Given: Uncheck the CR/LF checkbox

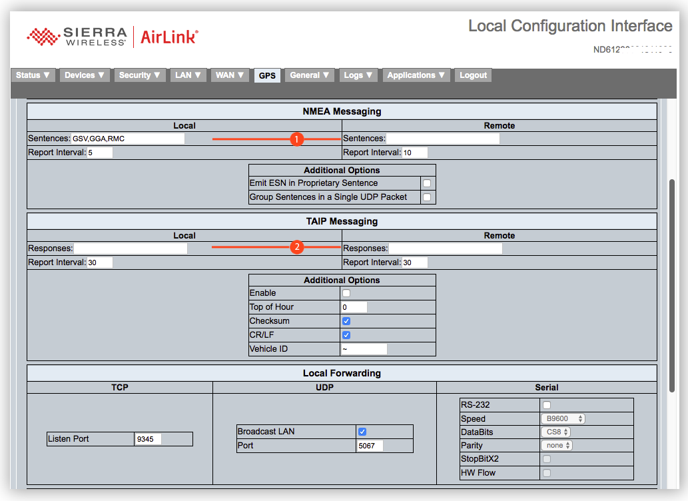Looking at the screenshot, I should 346,335.
